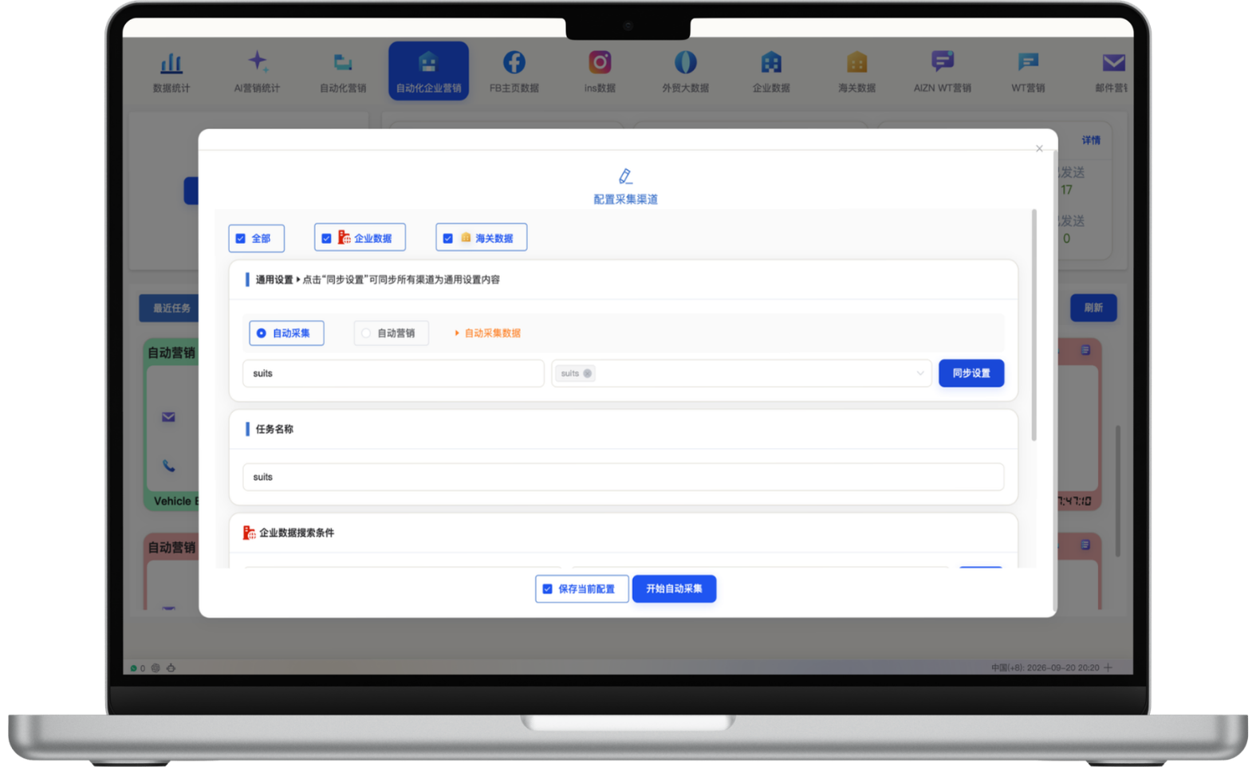
Task: Toggle the 企业数据 channel checkbox
Action: (x=326, y=238)
